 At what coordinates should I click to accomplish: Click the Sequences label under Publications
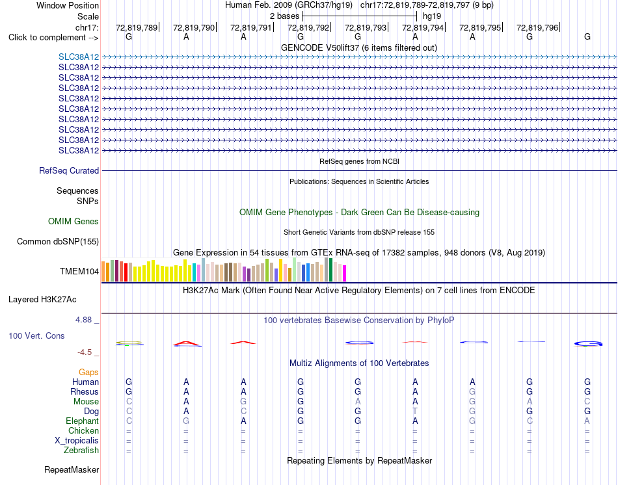point(77,190)
